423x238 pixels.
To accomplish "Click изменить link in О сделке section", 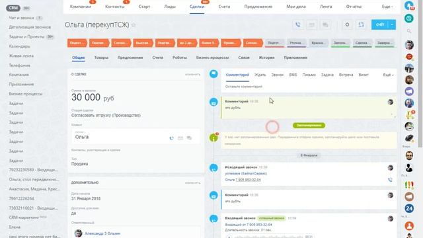I will coord(192,74).
